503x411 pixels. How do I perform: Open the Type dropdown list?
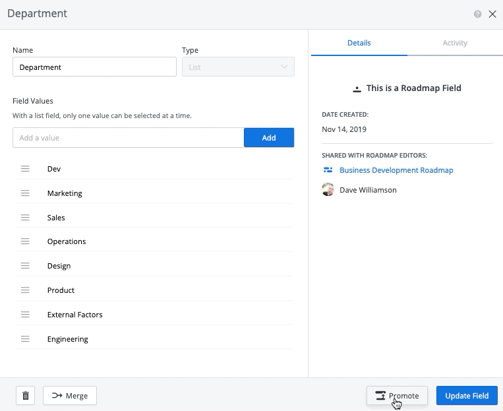coord(238,67)
